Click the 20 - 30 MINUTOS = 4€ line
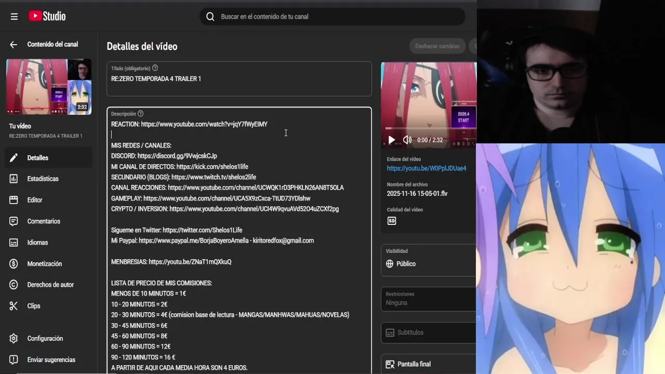Viewport: 665px width, 374px height. (230, 315)
